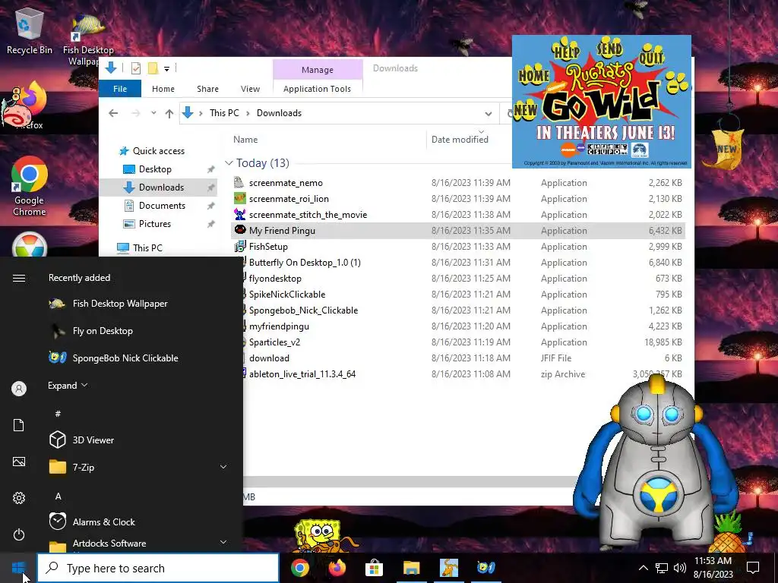Open the user account icon in Start menu

(19, 389)
